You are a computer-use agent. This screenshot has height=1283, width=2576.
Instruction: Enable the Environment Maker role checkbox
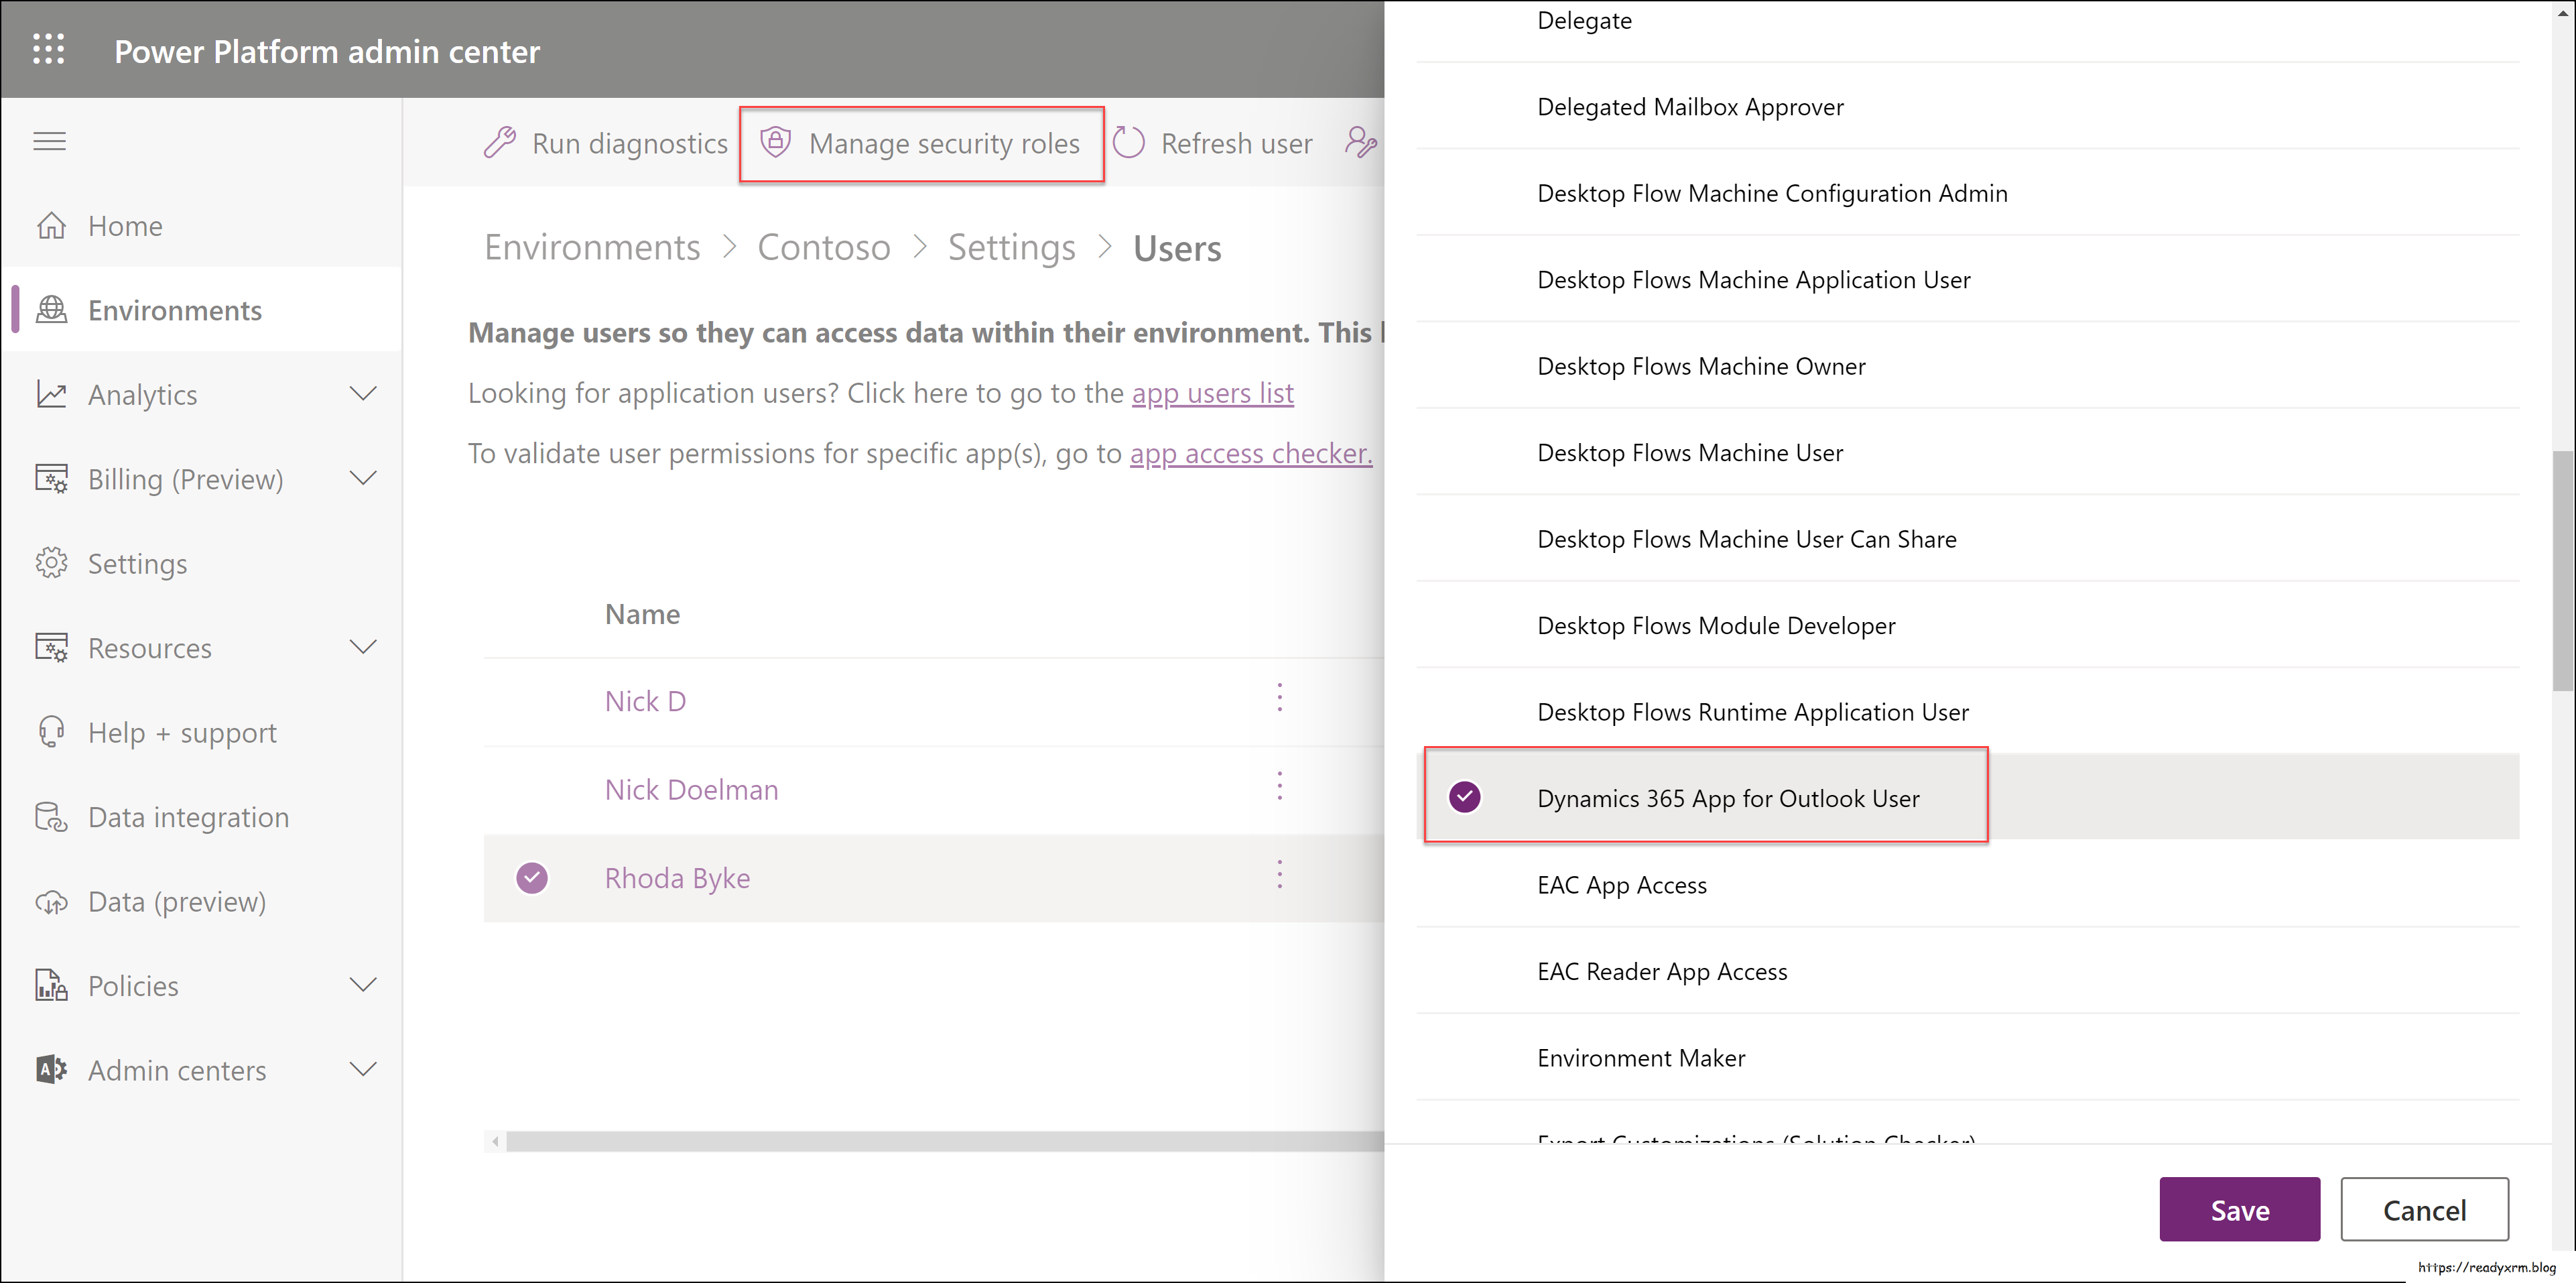pyautogui.click(x=1465, y=1057)
